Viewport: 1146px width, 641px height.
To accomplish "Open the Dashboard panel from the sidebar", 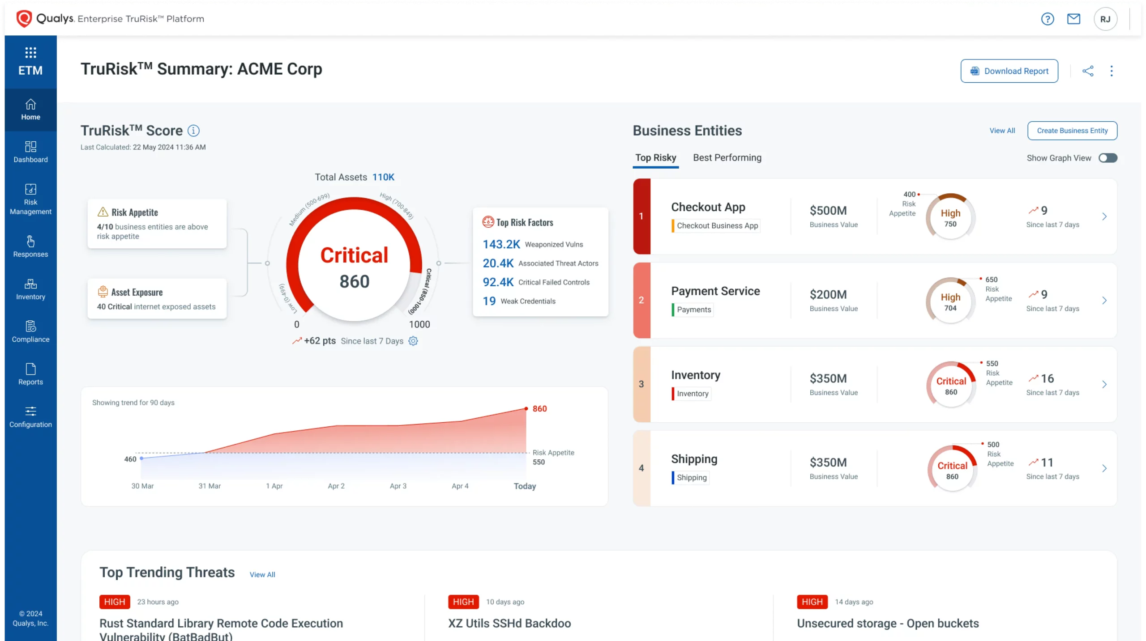I will tap(30, 152).
